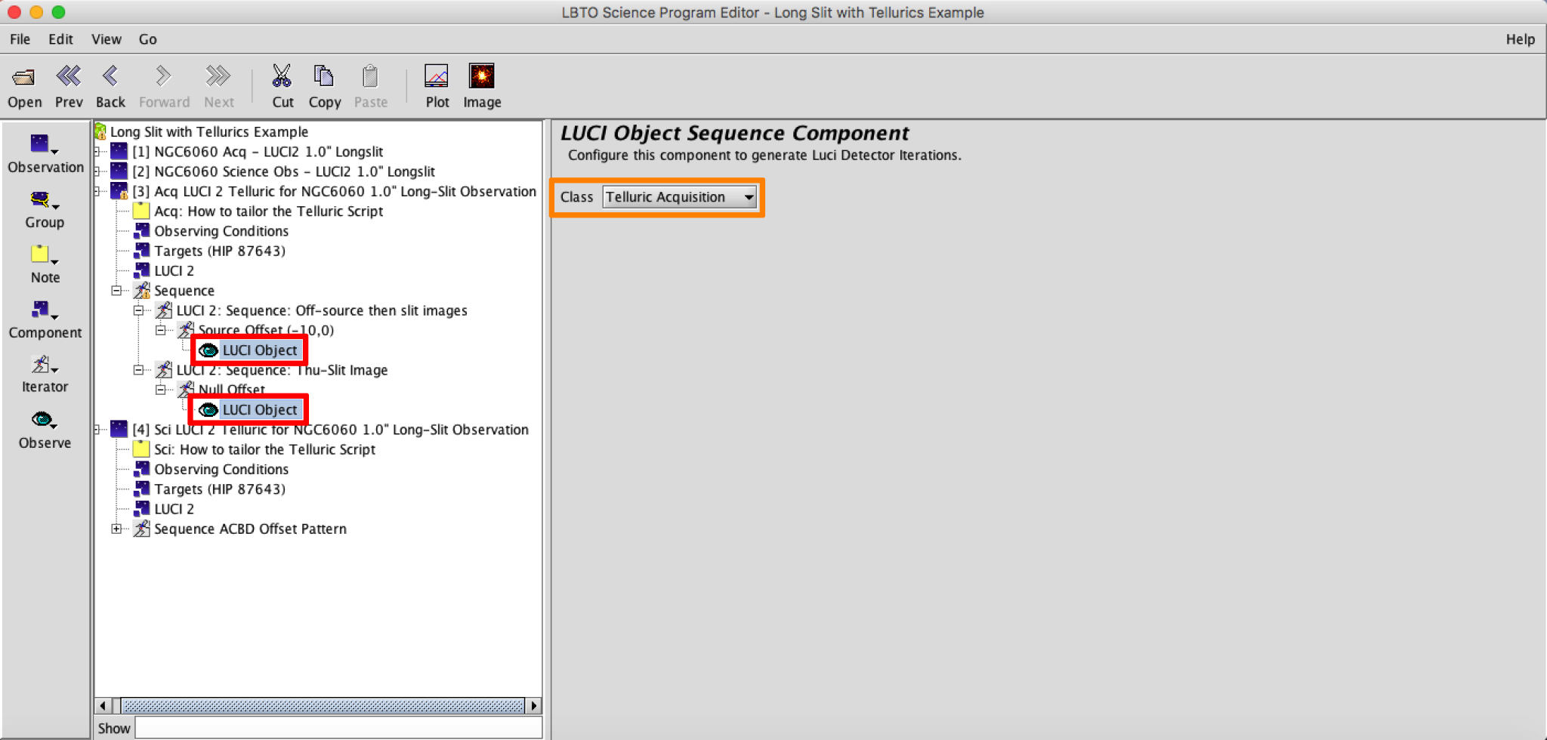Toggle expander for observation [2] Science Obs

point(97,171)
